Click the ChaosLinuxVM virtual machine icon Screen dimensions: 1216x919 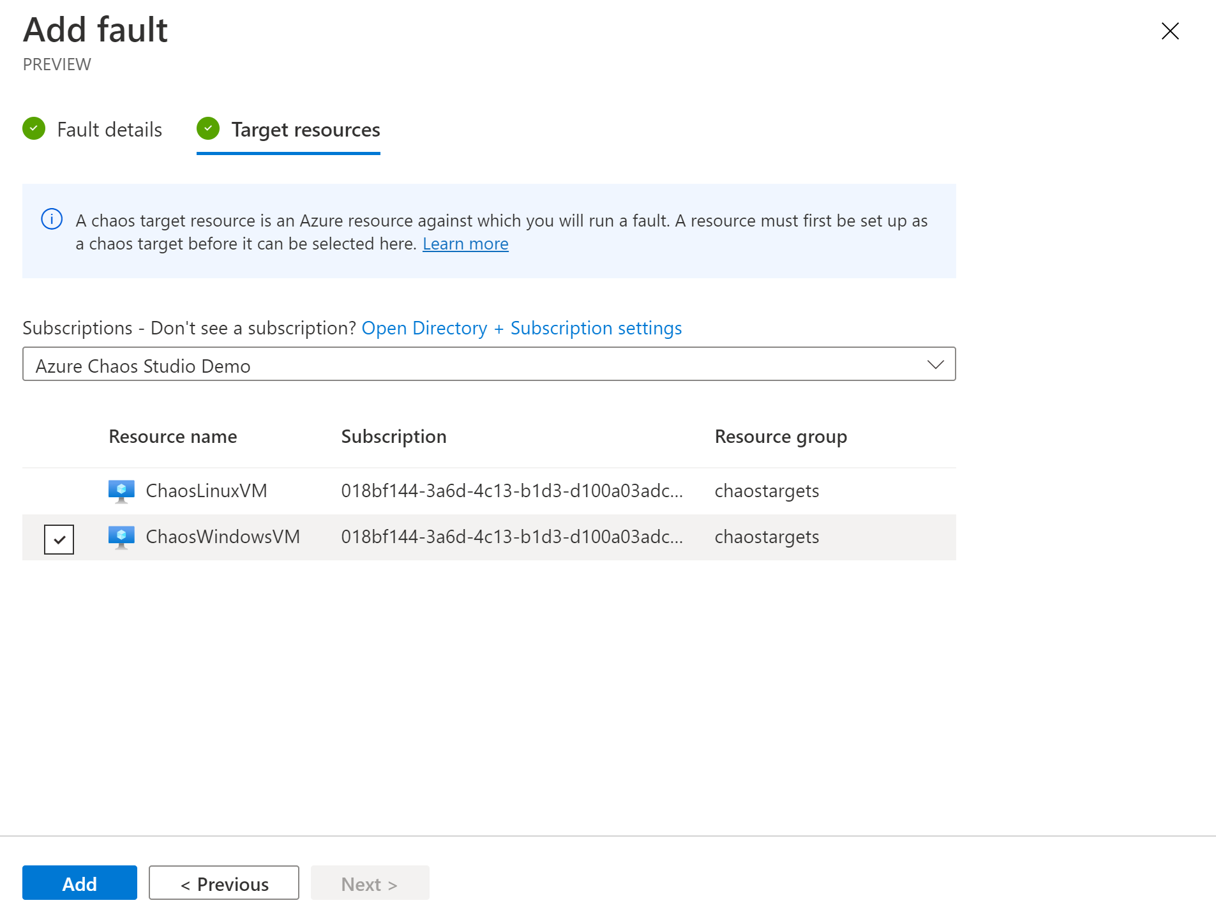tap(121, 491)
